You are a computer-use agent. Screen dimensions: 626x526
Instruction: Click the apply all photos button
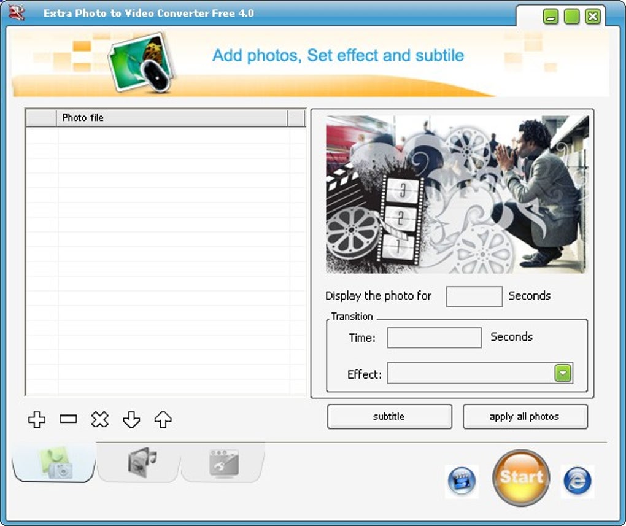[x=525, y=417]
